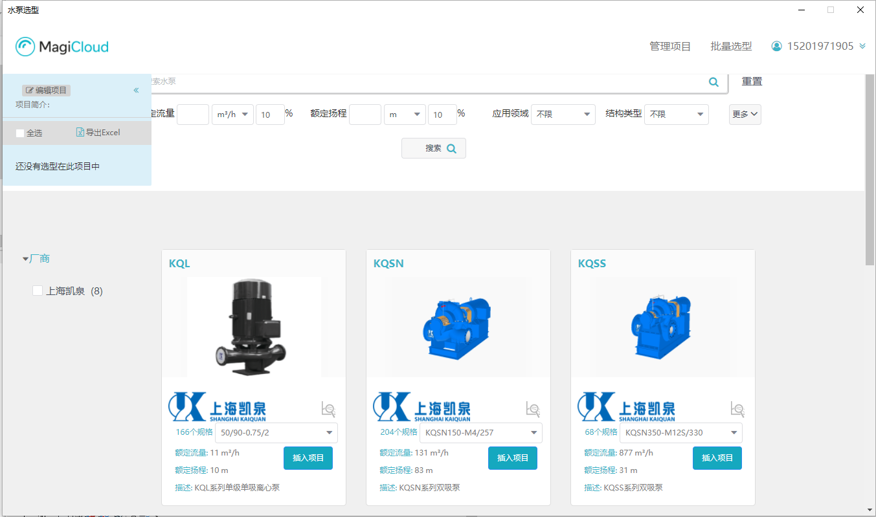
Task: Check the 上海凯泉 manufacturer checkbox
Action: (x=38, y=291)
